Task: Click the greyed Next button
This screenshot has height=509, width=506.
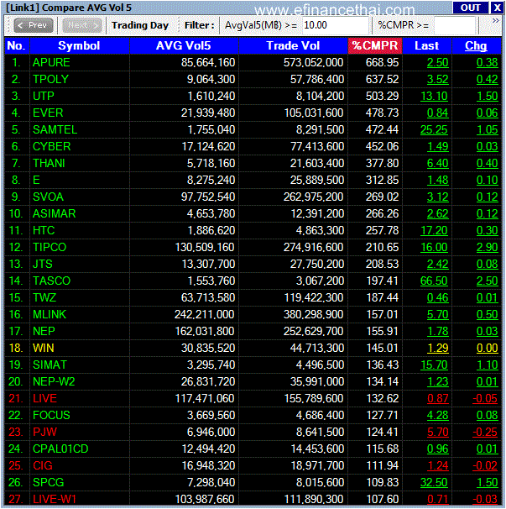Action: point(81,25)
